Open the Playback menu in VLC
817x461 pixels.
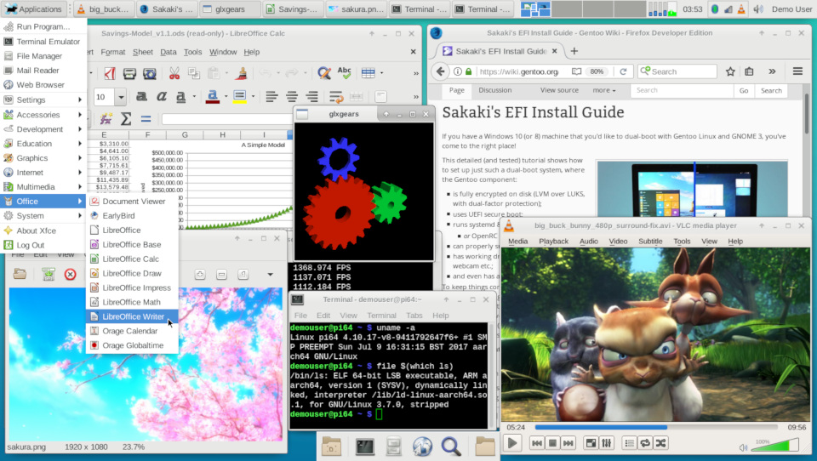(x=553, y=242)
